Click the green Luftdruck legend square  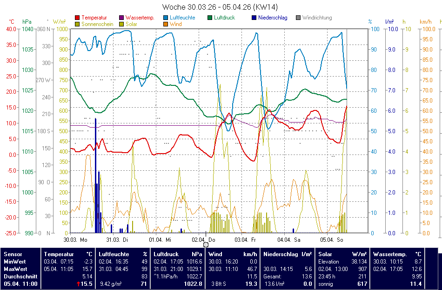coord(210,18)
